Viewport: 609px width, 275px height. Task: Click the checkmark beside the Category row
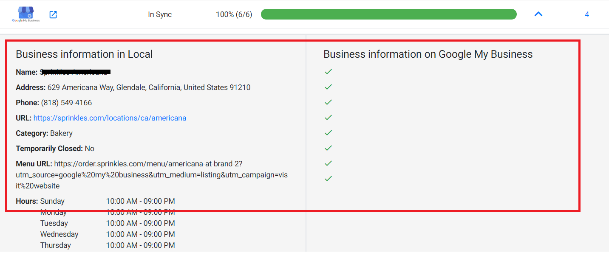[328, 133]
